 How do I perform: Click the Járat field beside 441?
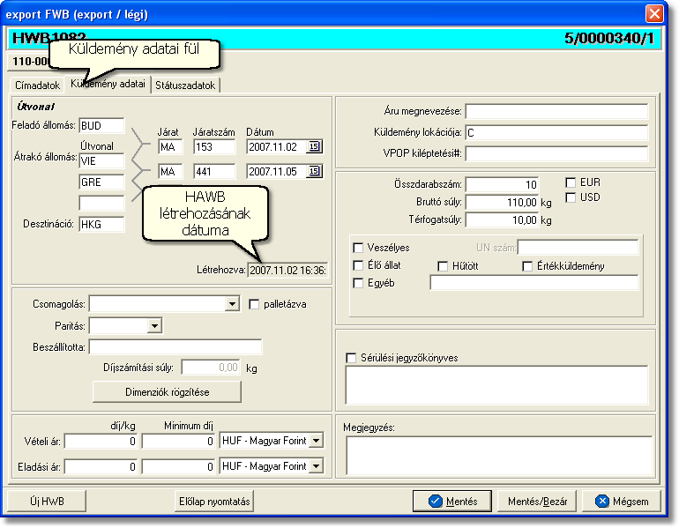[170, 172]
